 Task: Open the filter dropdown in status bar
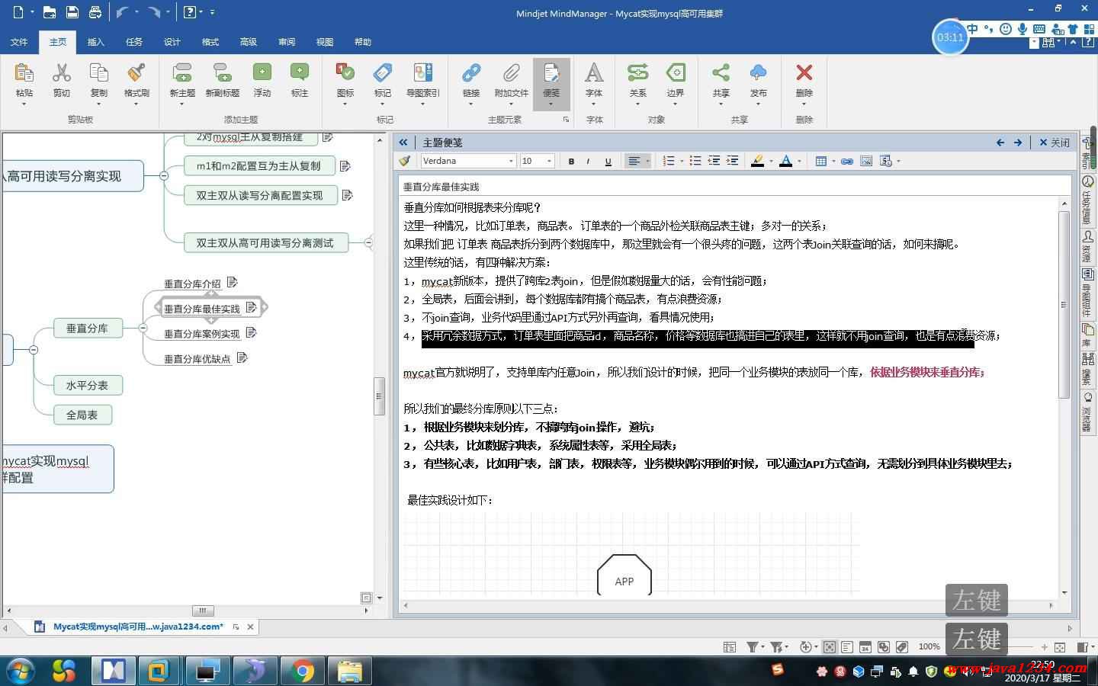(x=763, y=647)
